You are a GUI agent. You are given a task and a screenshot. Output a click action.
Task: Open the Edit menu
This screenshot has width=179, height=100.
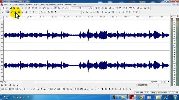pos(10,4)
